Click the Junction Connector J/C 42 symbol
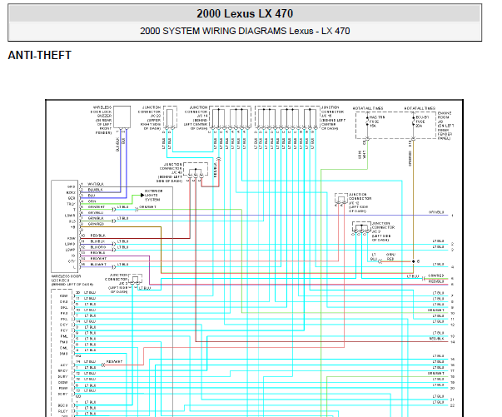 pyautogui.click(x=196, y=170)
